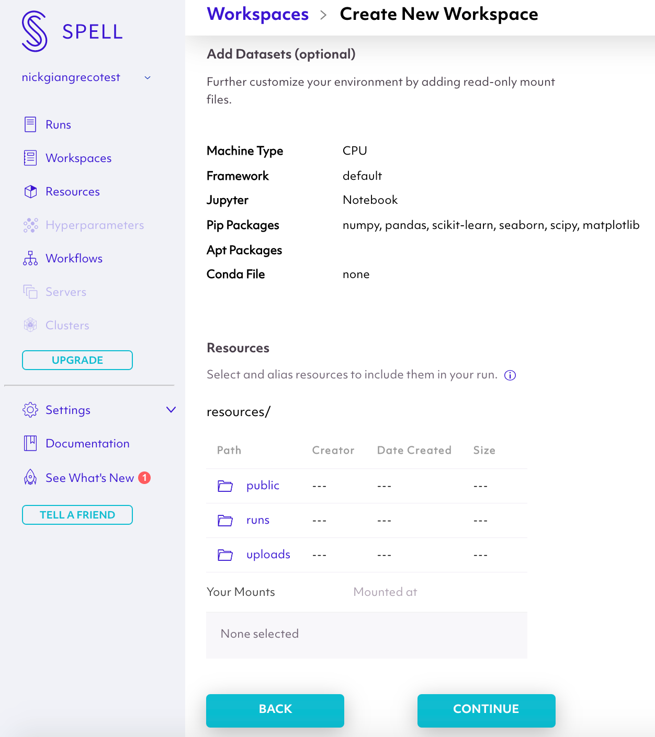Click the Documentation book icon

pos(30,443)
